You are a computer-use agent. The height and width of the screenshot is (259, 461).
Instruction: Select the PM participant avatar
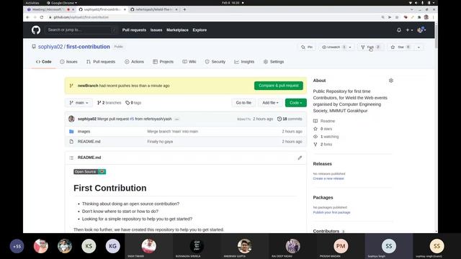[x=341, y=246]
